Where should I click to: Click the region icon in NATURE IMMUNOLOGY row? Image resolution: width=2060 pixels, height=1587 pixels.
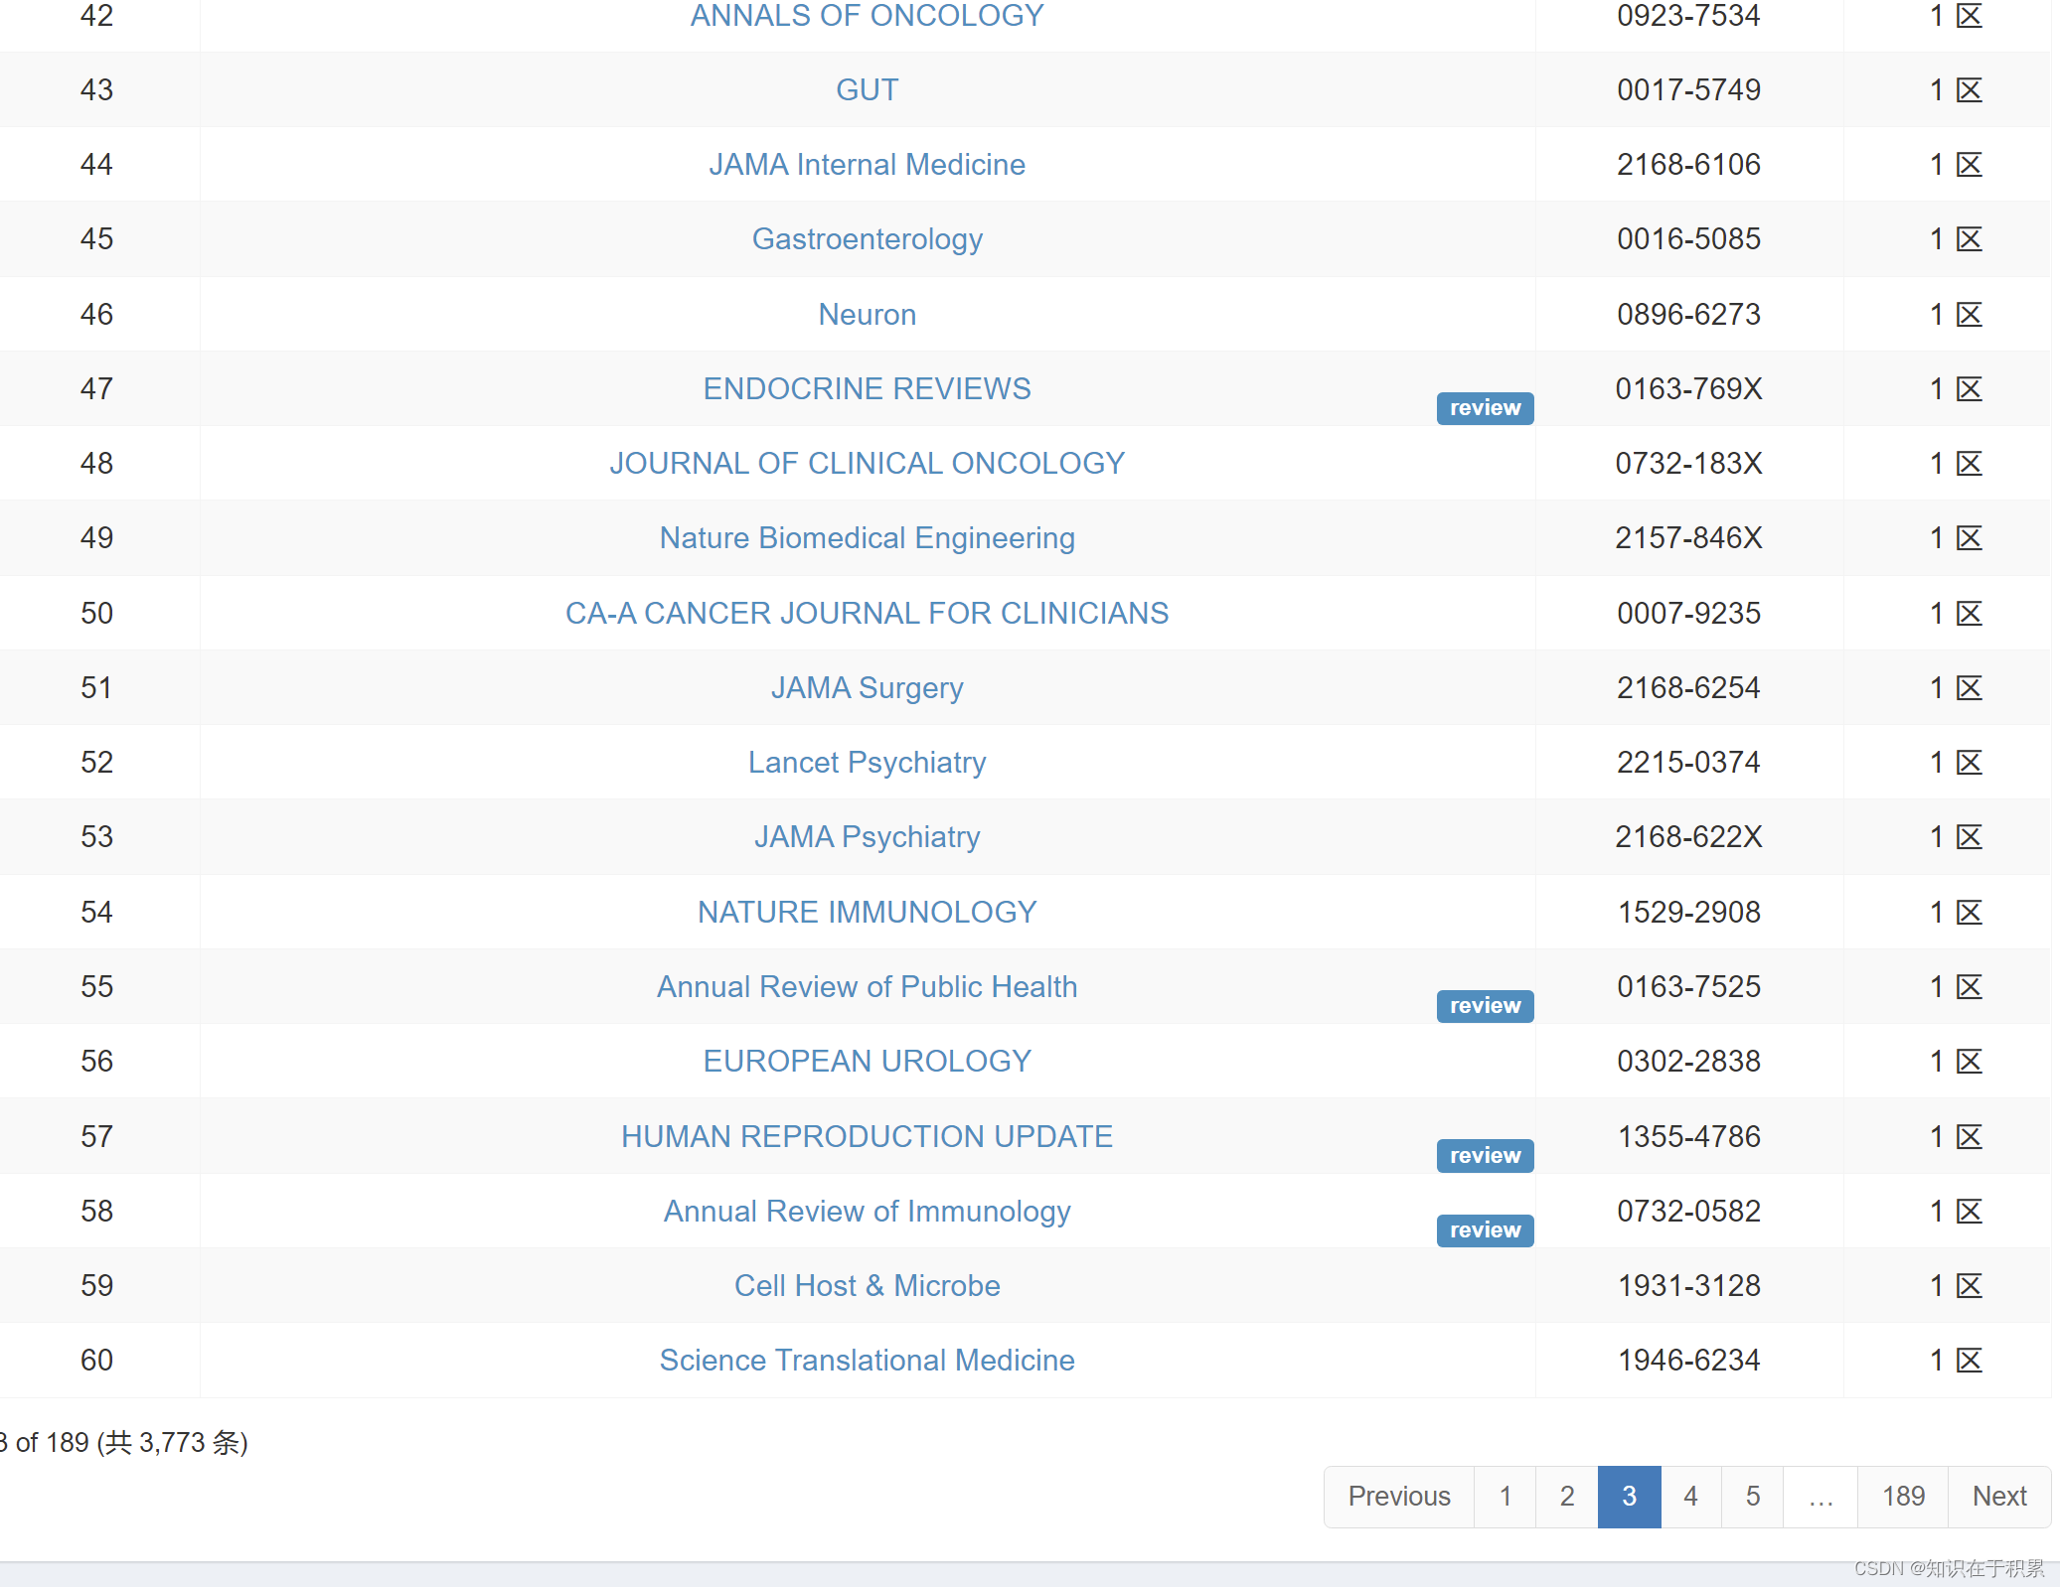pyautogui.click(x=1969, y=913)
